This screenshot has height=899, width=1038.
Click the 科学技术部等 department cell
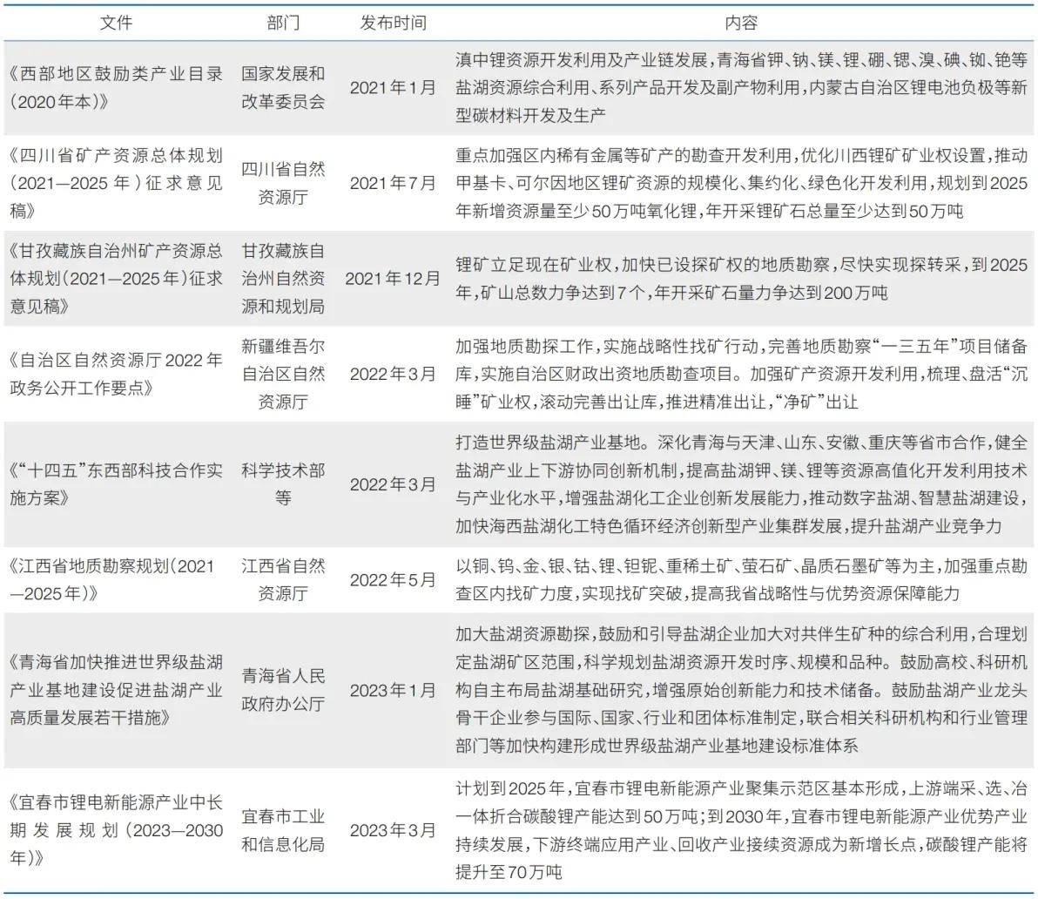point(283,484)
